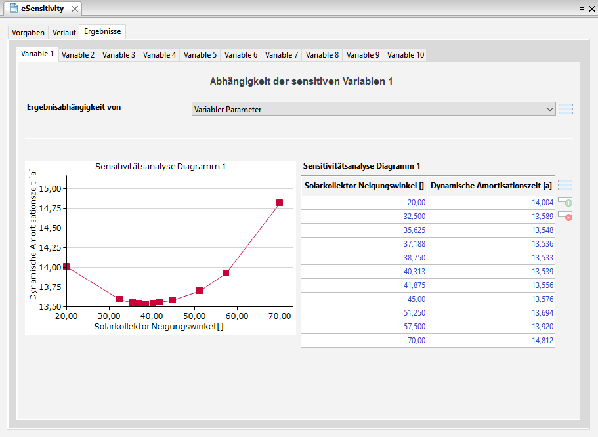Switch to the Variable 9 tab
Screen dimensions: 598x437
tap(363, 55)
